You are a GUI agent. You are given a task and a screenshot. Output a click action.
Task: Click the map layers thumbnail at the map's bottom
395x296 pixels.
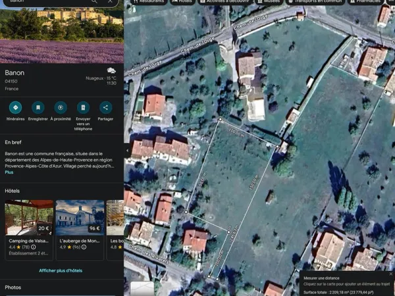pyautogui.click(x=142, y=289)
